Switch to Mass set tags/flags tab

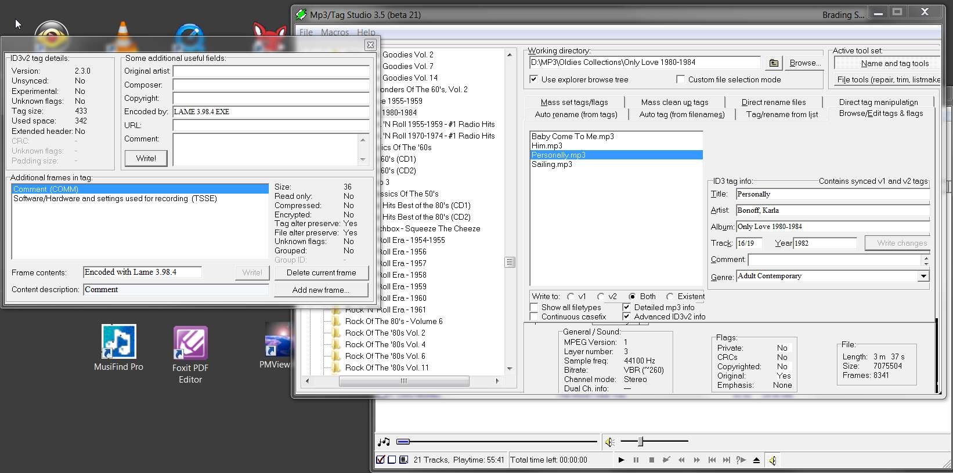click(574, 102)
